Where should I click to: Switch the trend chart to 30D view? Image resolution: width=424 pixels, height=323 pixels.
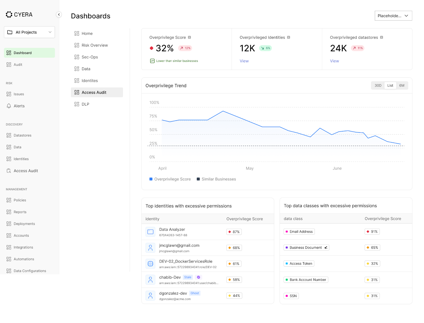point(377,85)
